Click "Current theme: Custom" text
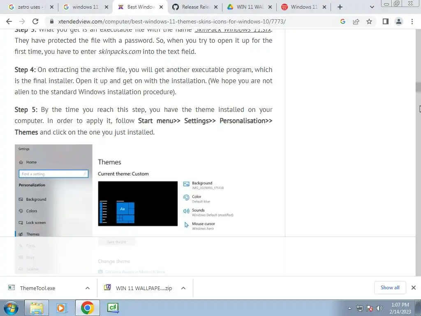This screenshot has width=421, height=316. click(123, 174)
